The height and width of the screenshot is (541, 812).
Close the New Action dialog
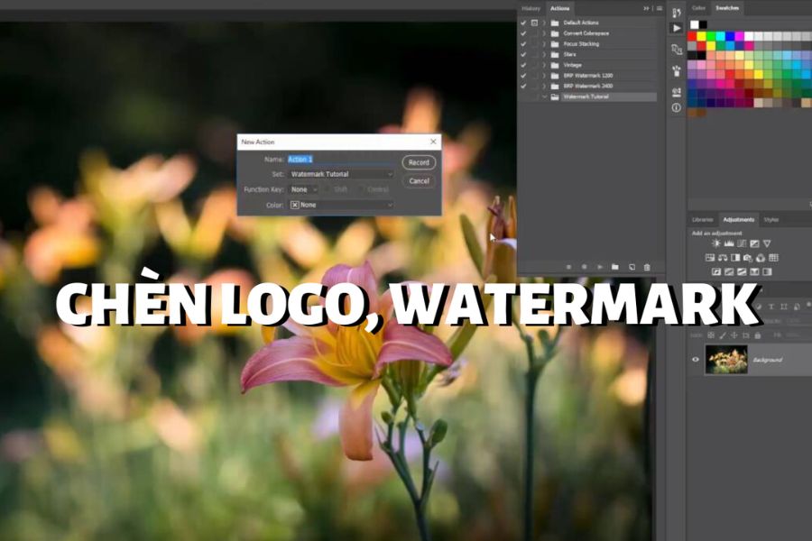click(433, 142)
